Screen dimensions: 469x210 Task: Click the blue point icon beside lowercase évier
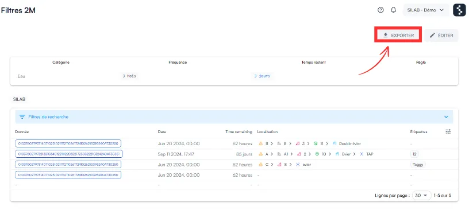click(x=298, y=165)
